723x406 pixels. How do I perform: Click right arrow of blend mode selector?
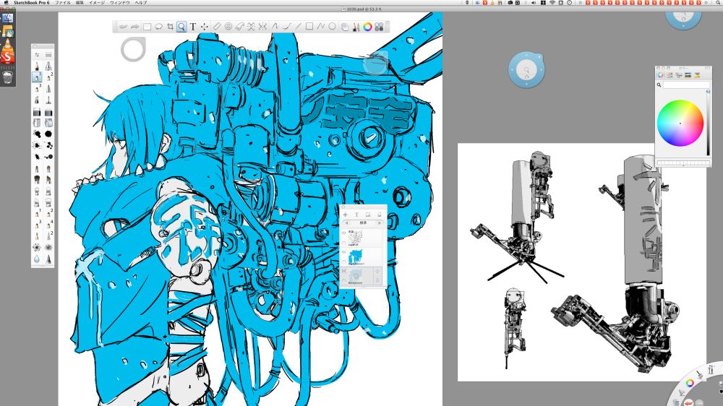[380, 223]
